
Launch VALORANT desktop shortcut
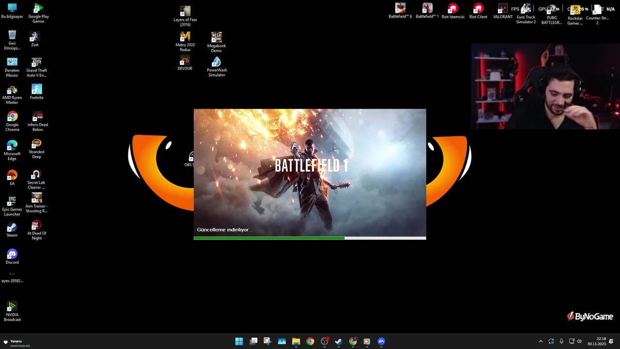(x=503, y=11)
